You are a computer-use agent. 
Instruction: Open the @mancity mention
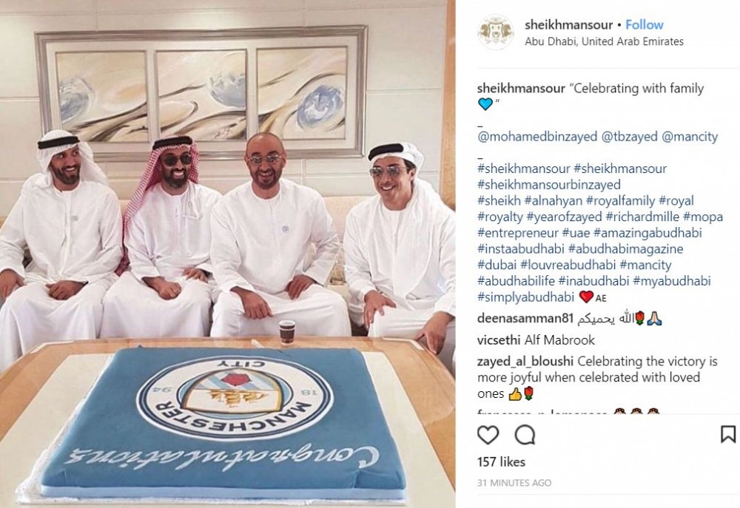(690, 137)
